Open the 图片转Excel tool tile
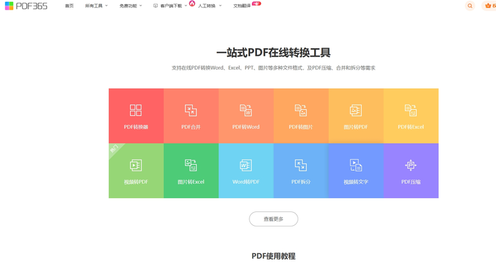 click(x=191, y=171)
